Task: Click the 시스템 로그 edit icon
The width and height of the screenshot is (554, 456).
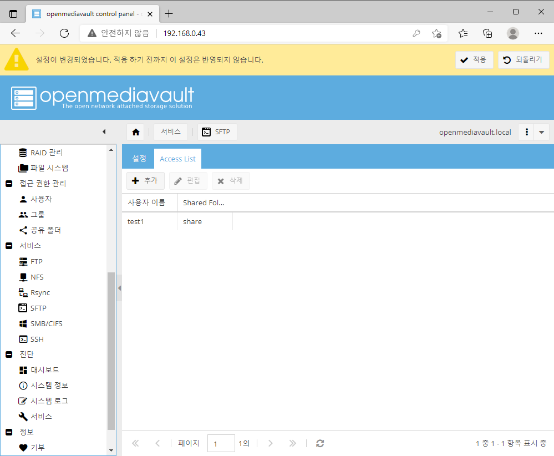Action: 23,401
